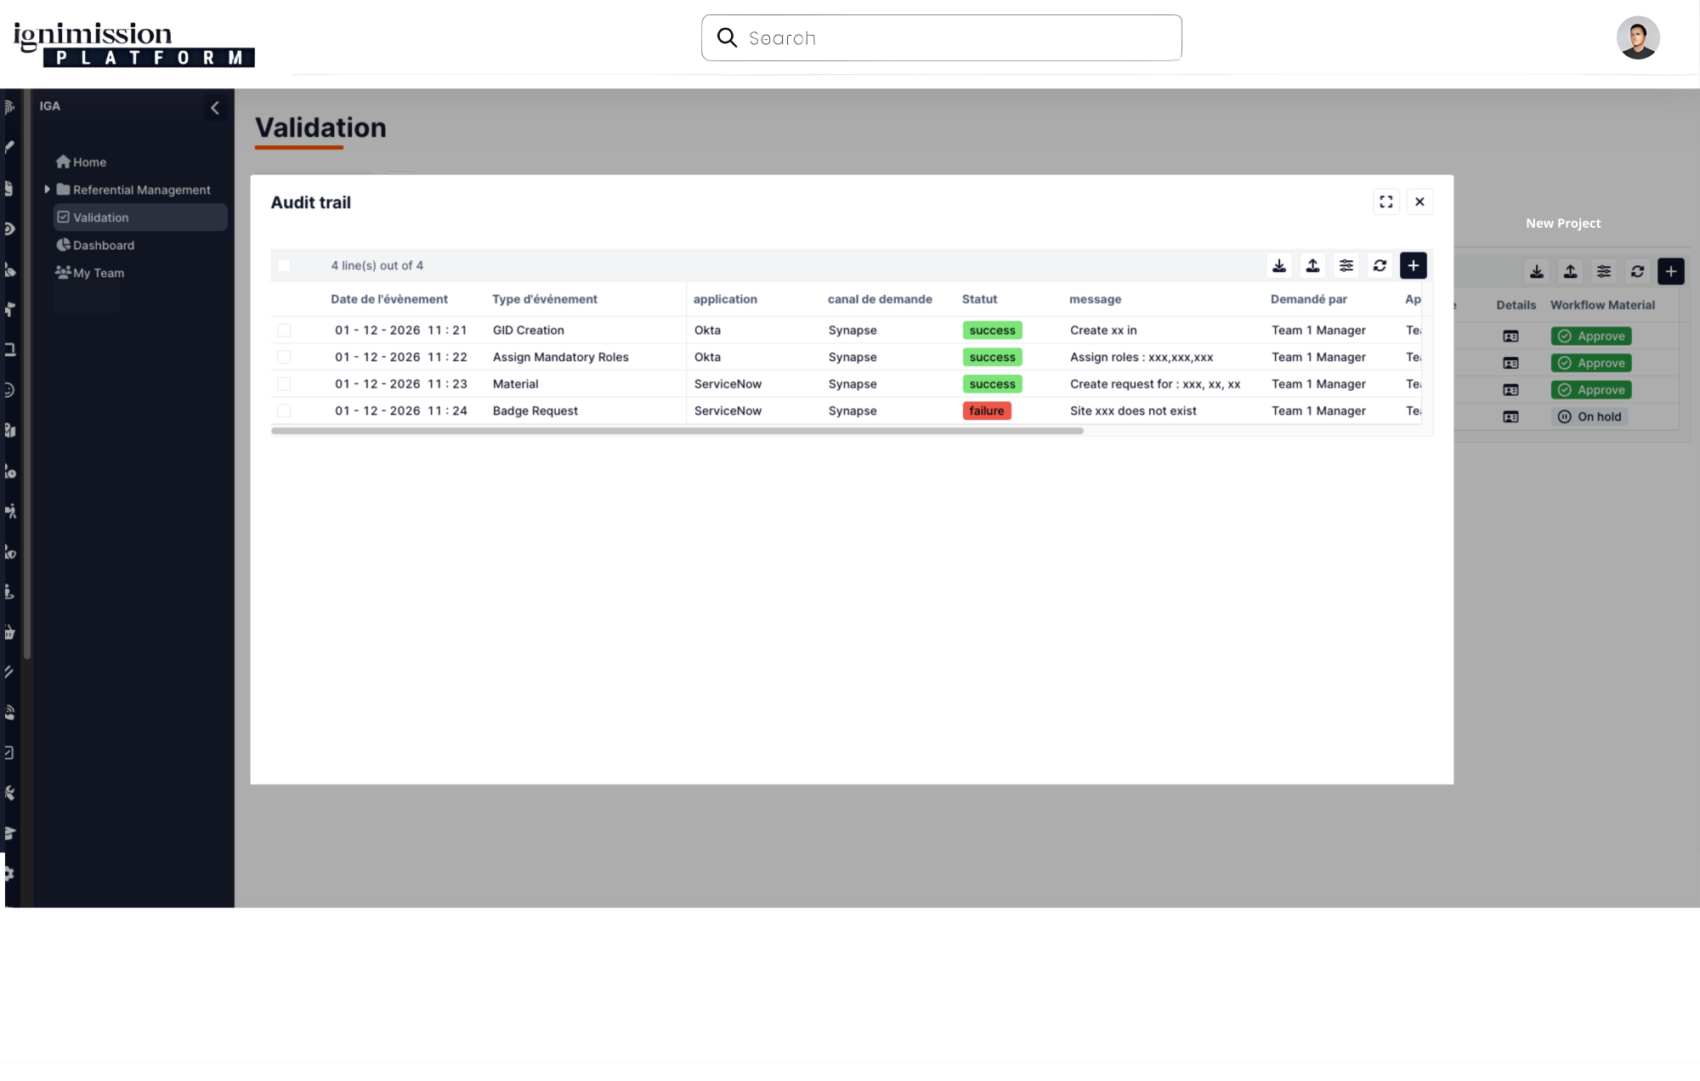Sort by Statut column header
This screenshot has width=1700, height=1081.
tap(979, 299)
